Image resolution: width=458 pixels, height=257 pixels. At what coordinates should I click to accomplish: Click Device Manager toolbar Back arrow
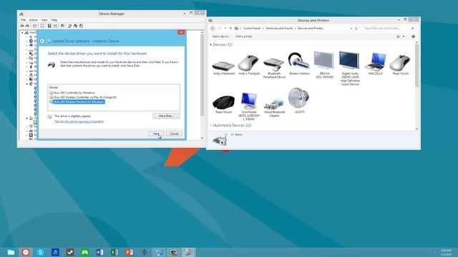pyautogui.click(x=22, y=26)
